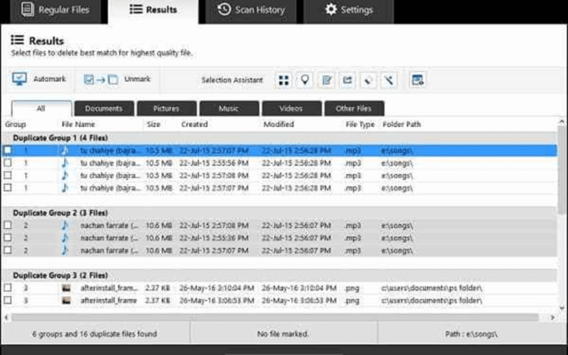Click music note icon of highlighted tu chahiye row
568x355 pixels.
pyautogui.click(x=65, y=150)
